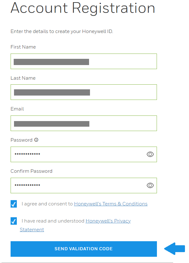Image resolution: width=189 pixels, height=263 pixels.
Task: Click the password info icon
Action: 36,140
